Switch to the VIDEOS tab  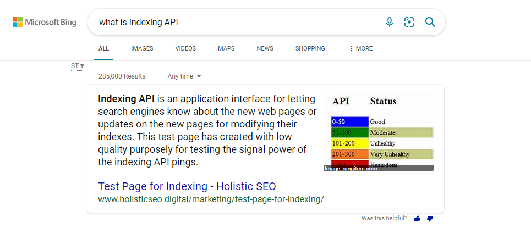coord(185,48)
